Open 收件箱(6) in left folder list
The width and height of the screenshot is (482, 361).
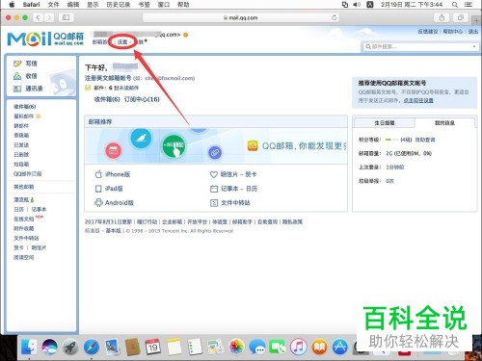(x=25, y=107)
